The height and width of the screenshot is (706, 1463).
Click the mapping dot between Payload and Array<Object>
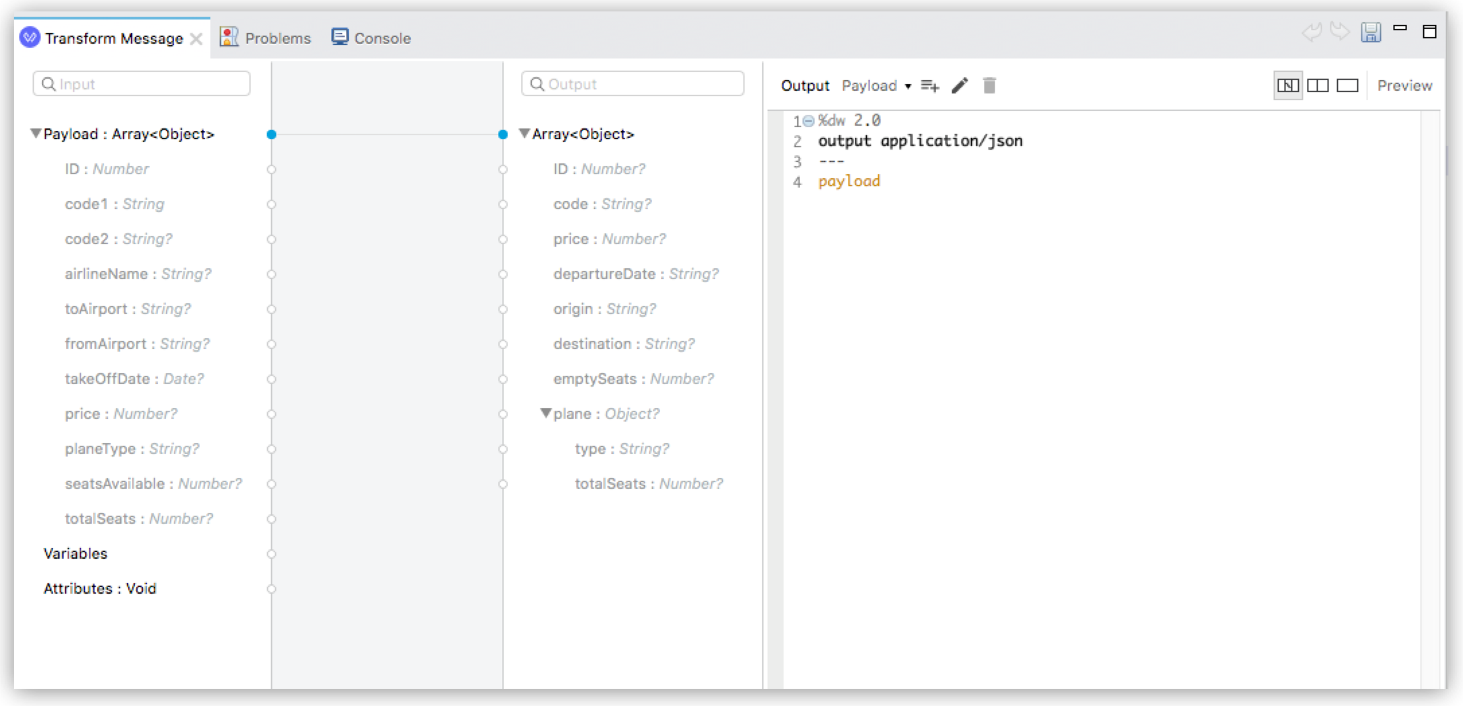click(x=272, y=134)
